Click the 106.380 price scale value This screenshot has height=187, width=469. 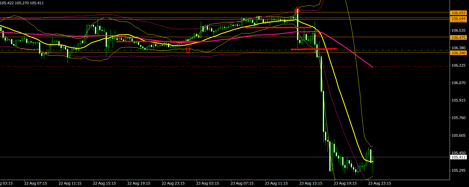pyautogui.click(x=459, y=48)
